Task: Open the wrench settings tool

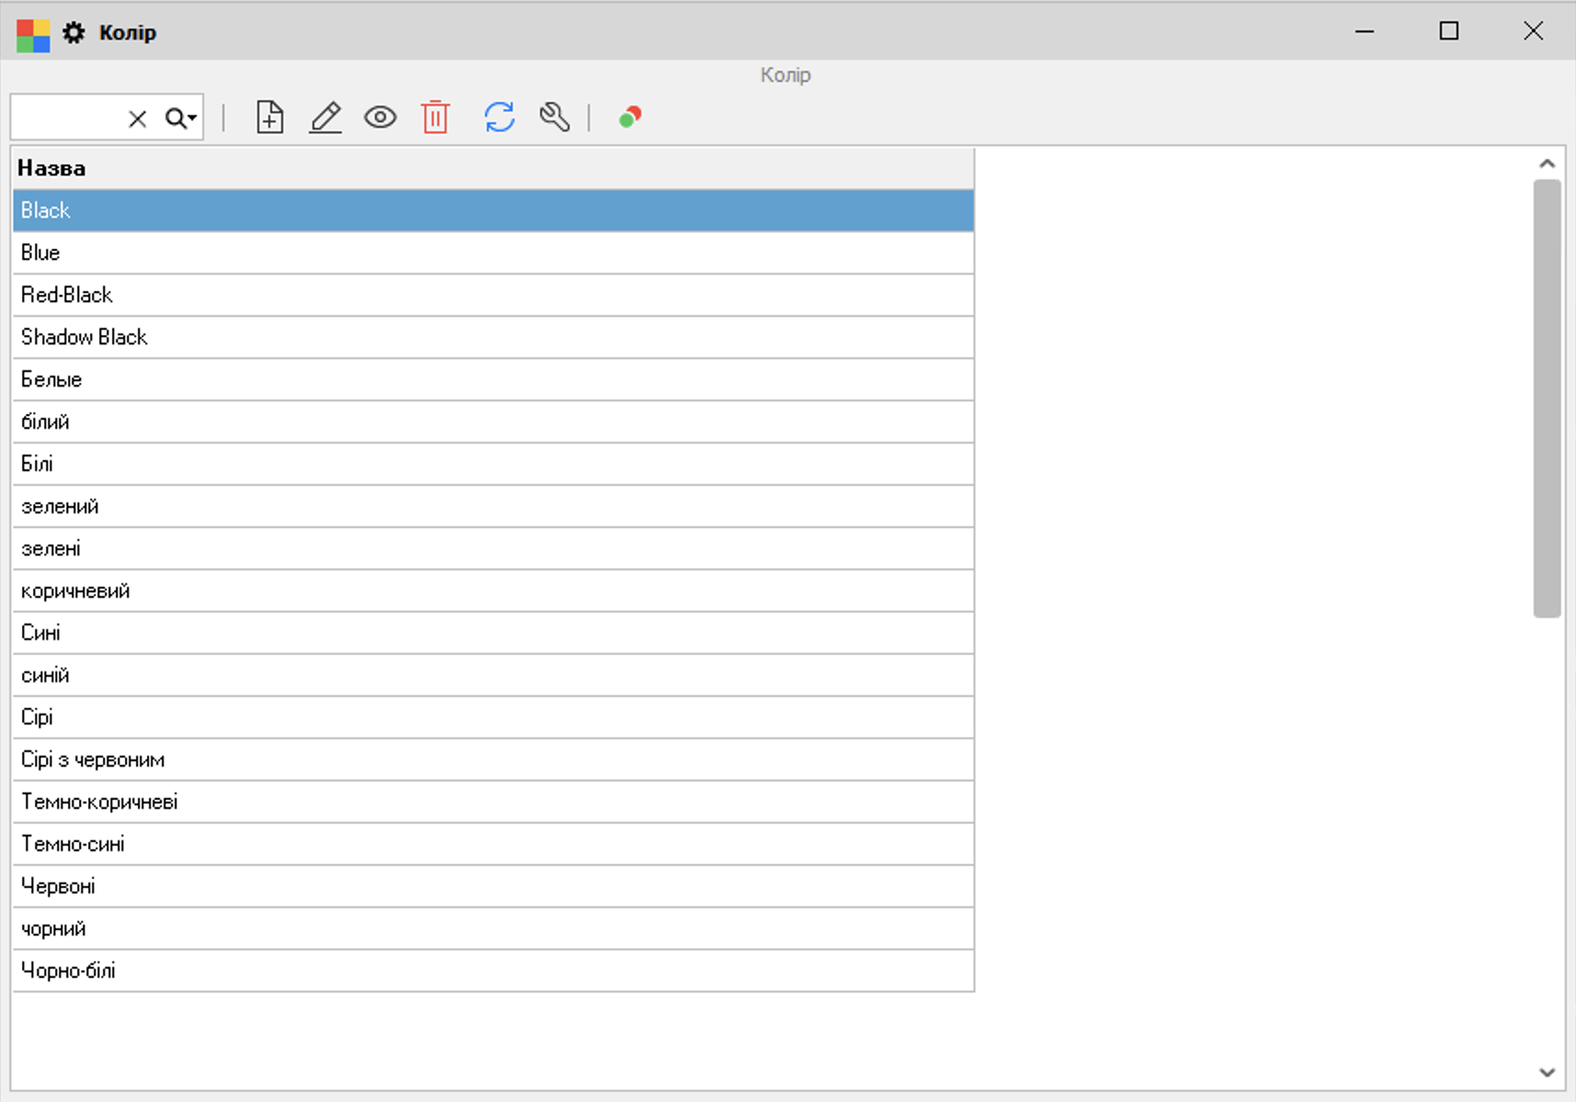Action: pos(555,118)
